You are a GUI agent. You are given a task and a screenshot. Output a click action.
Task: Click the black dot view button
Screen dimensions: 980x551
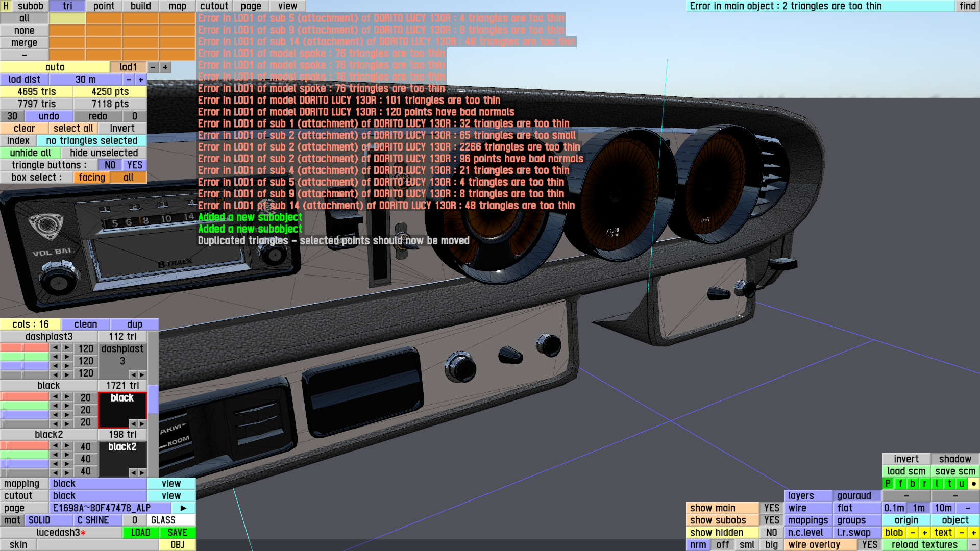click(x=973, y=483)
